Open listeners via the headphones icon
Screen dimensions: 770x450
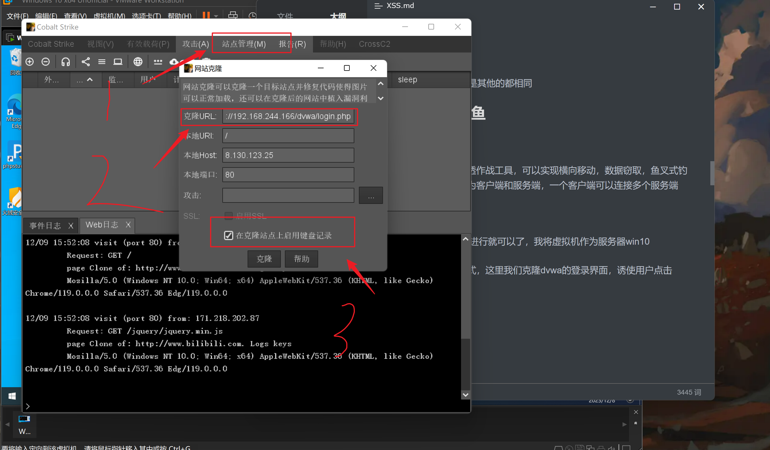point(65,62)
